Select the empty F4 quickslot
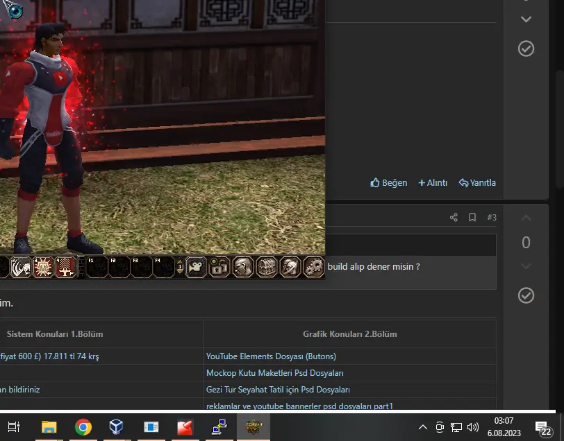Image resolution: width=564 pixels, height=441 pixels. coord(164,267)
